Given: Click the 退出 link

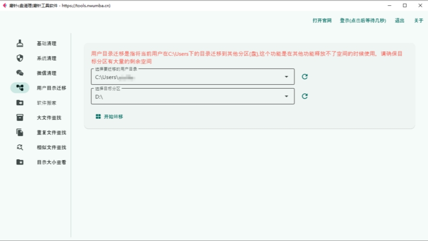Looking at the screenshot, I should [x=399, y=21].
